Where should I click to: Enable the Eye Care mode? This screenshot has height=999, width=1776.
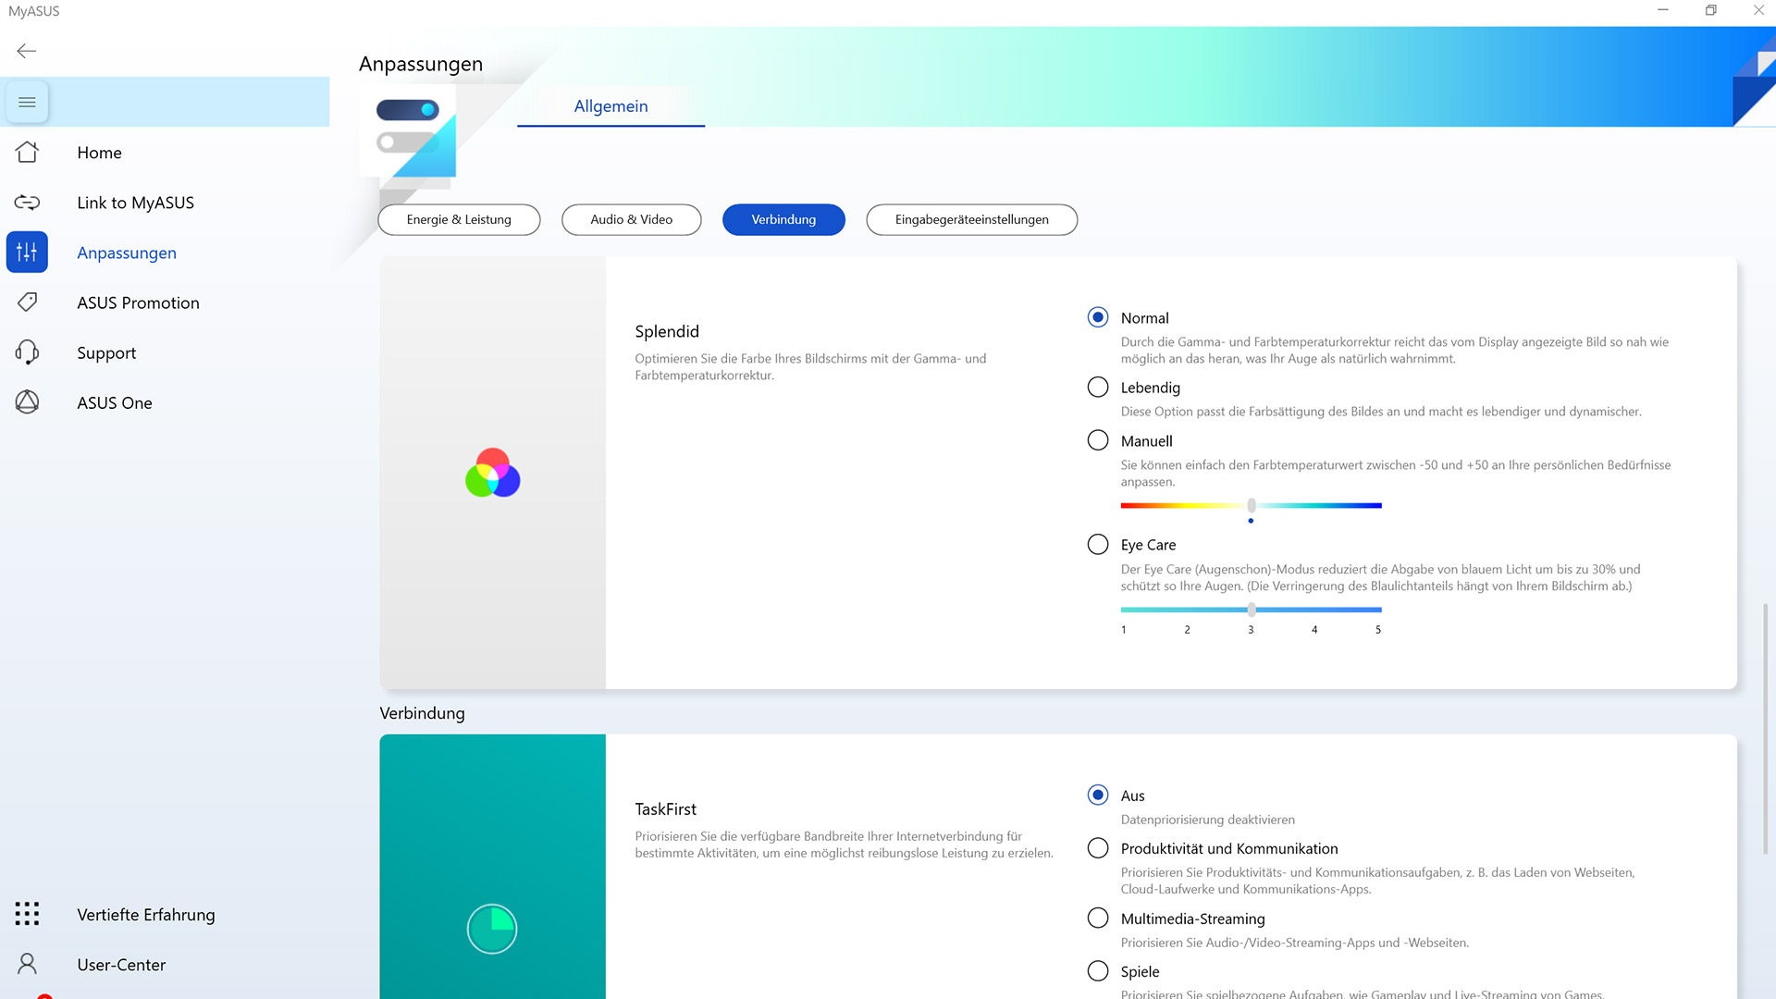pos(1098,545)
